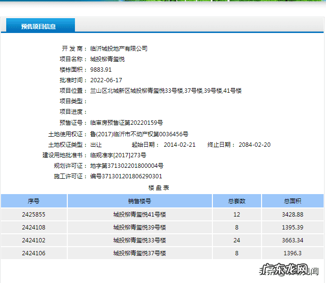Click the total area cell 3663.34

click(x=293, y=240)
